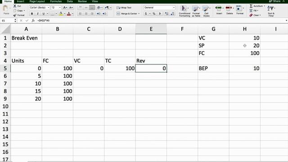The width and height of the screenshot is (288, 162).
Task: Click the text direction icon
Action: [x=107, y=8]
